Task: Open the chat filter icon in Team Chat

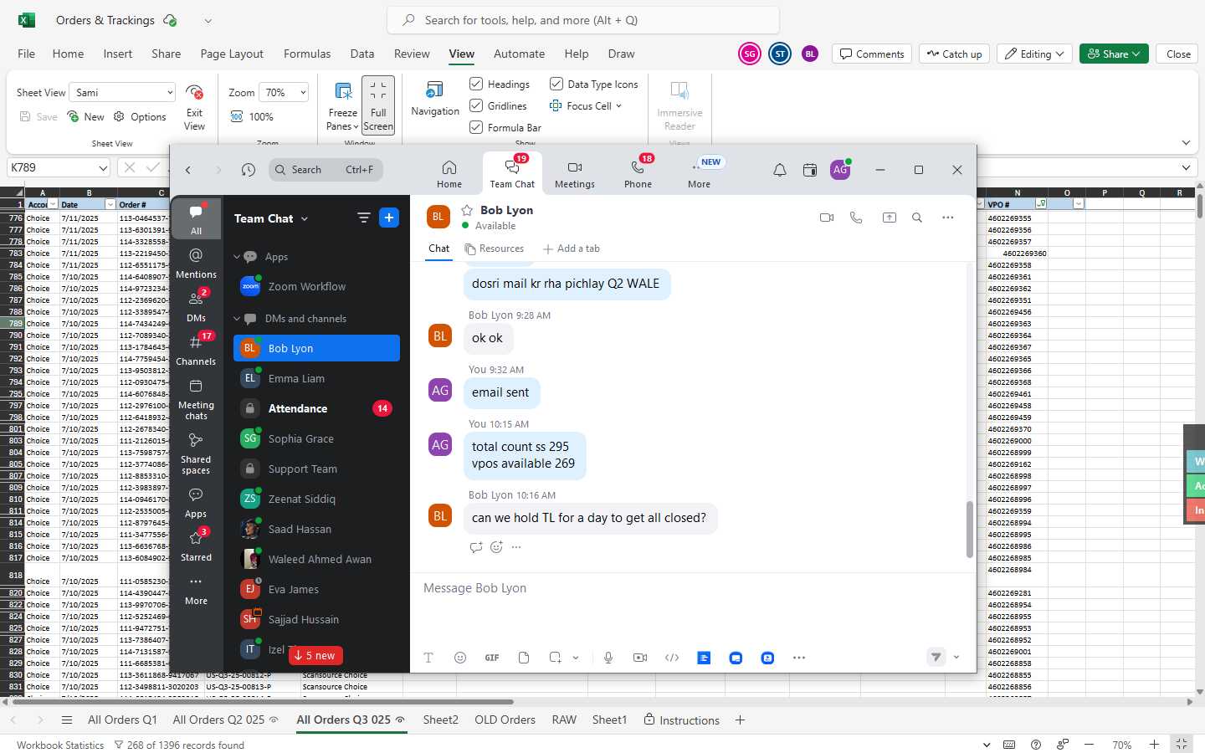Action: click(363, 218)
